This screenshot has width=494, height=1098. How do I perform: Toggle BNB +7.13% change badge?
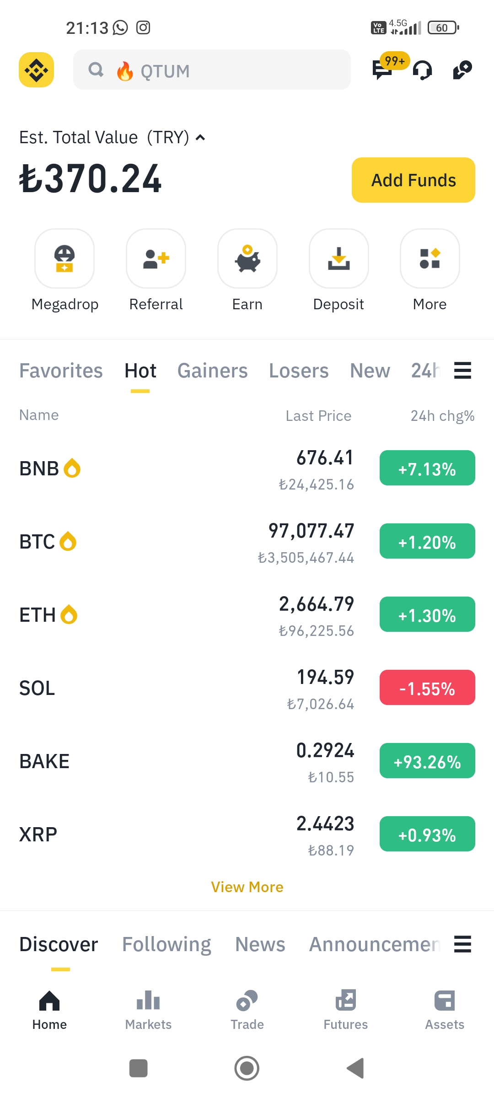(427, 468)
